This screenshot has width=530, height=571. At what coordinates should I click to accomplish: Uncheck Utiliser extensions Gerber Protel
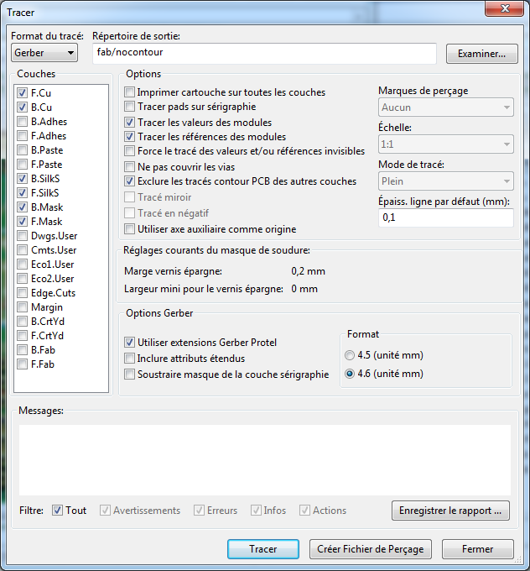(130, 343)
